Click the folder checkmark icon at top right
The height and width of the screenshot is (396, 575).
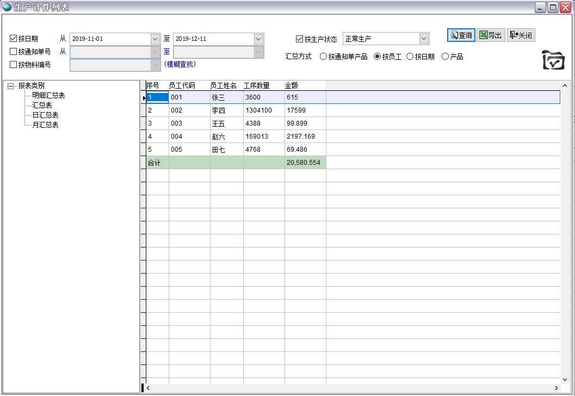pyautogui.click(x=553, y=60)
